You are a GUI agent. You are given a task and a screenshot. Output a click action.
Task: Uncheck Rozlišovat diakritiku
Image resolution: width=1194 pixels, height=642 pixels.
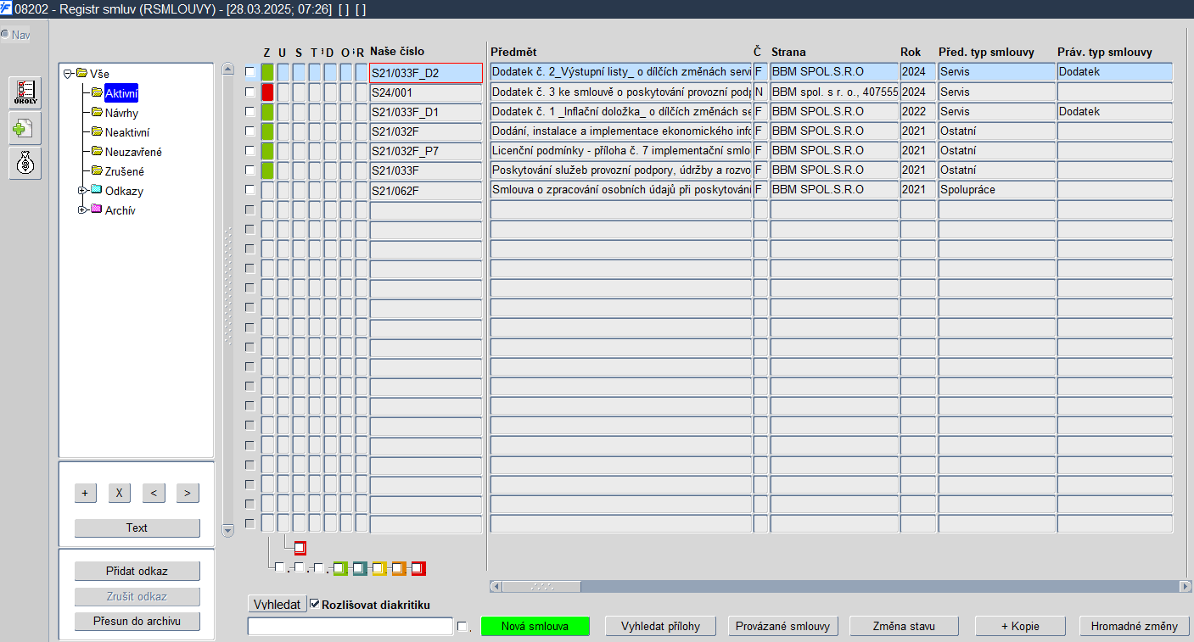click(315, 605)
